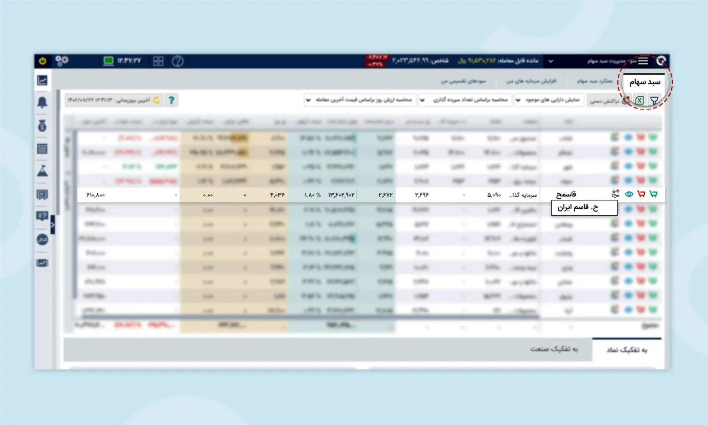708x425 pixels.
Task: Click the ۱۳,۶۰۲,۹۰۲ value cell
Action: click(341, 195)
